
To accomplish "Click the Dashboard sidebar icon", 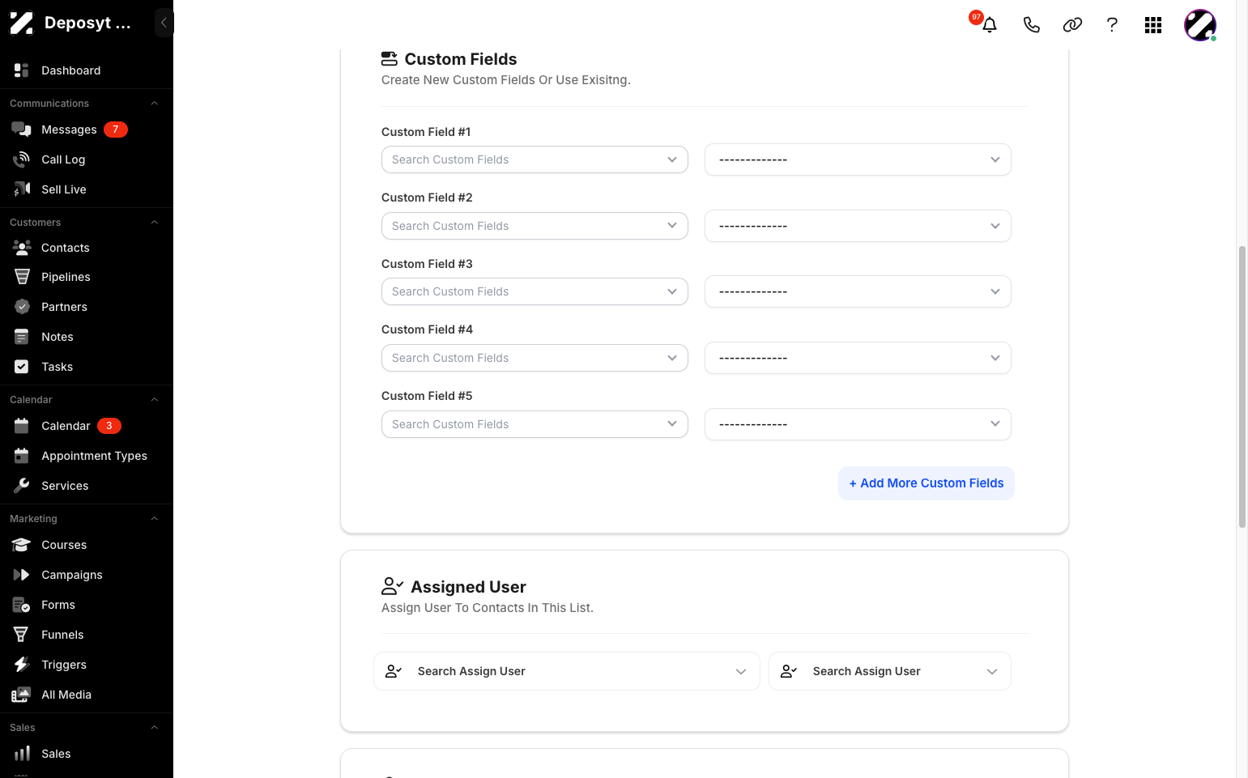I will (x=22, y=70).
